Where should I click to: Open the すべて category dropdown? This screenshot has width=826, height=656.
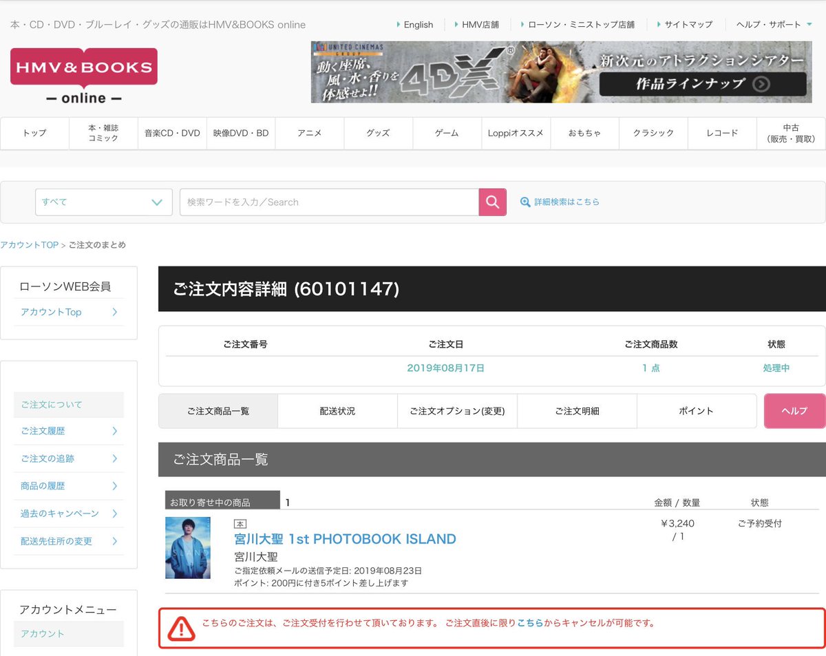point(104,202)
